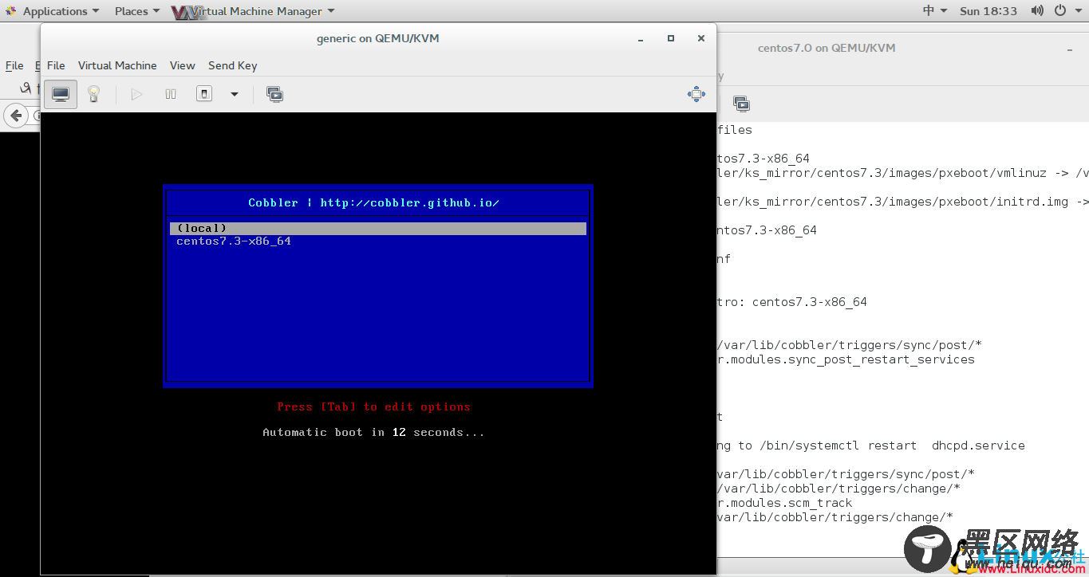Switch generic VM to fullscreen

click(696, 94)
